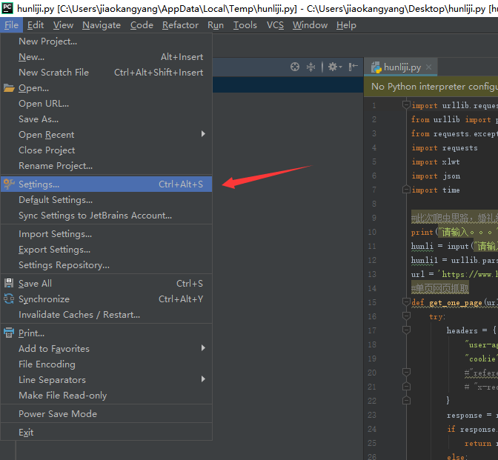Toggle fold marker at line 20

(x=406, y=372)
